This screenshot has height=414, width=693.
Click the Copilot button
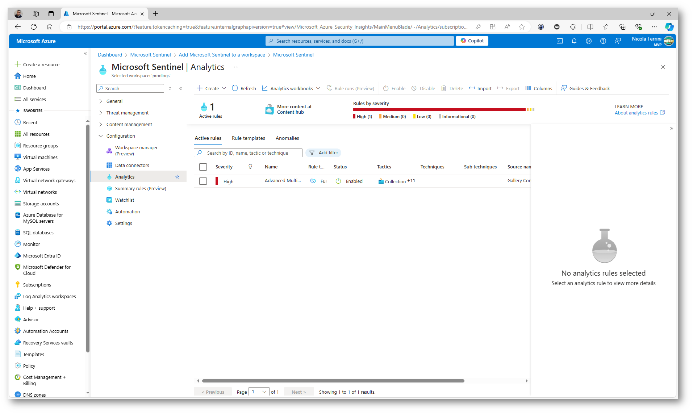pyautogui.click(x=472, y=41)
